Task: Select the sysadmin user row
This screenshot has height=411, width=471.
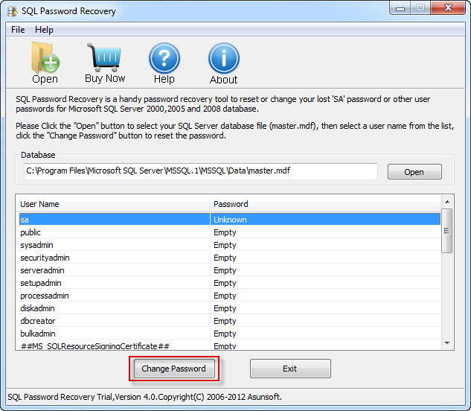Action: coord(230,245)
